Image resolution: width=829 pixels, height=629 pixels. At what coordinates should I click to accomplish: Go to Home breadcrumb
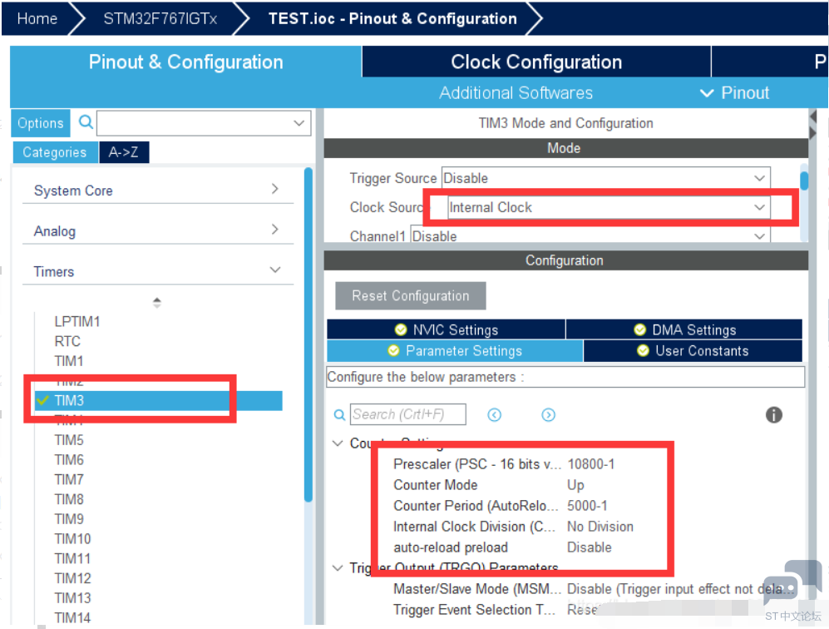37,18
